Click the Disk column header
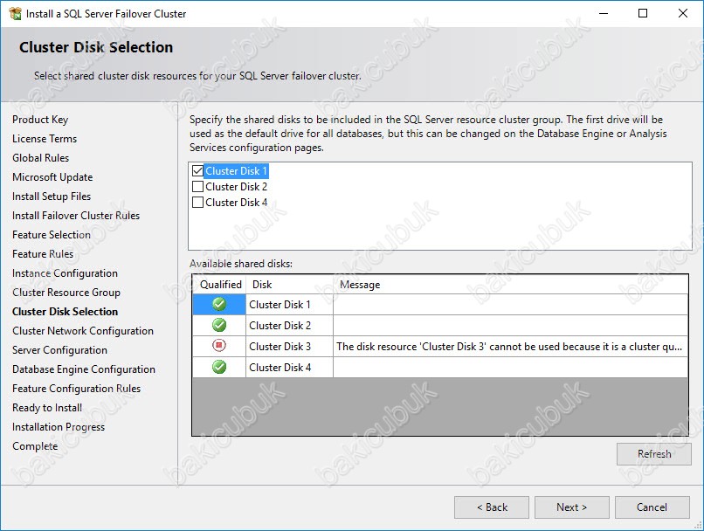Image resolution: width=704 pixels, height=531 pixels. point(290,285)
